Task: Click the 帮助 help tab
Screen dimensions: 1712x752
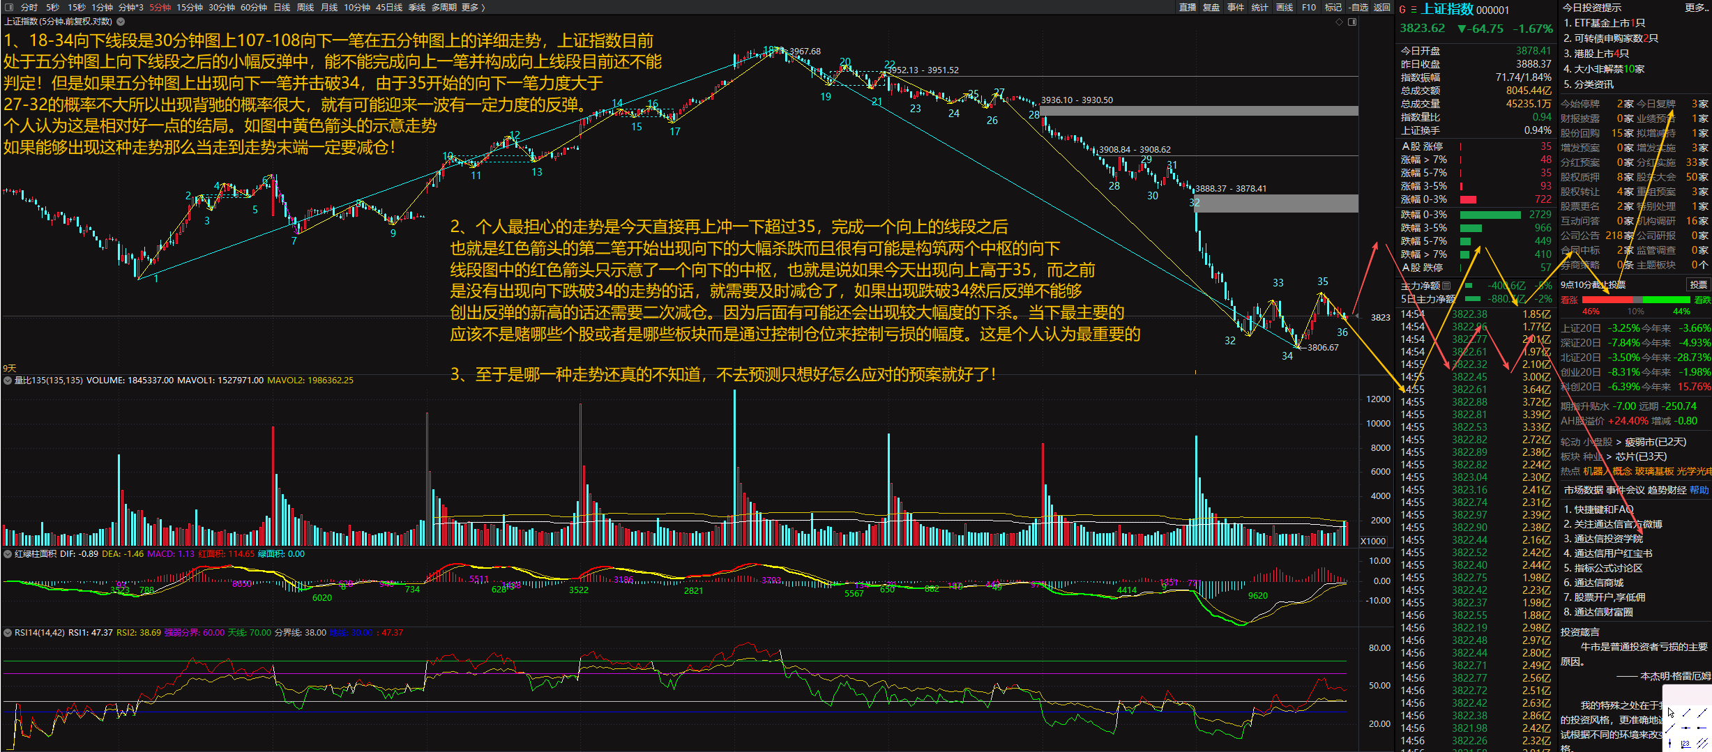Action: tap(1699, 490)
